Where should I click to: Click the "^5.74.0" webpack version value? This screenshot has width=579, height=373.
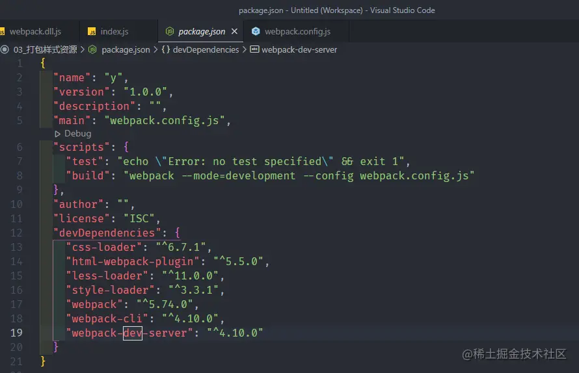click(165, 304)
